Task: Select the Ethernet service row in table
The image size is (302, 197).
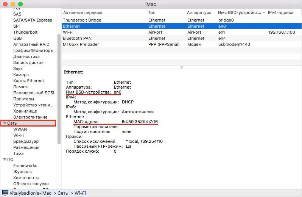Action: tap(182, 26)
